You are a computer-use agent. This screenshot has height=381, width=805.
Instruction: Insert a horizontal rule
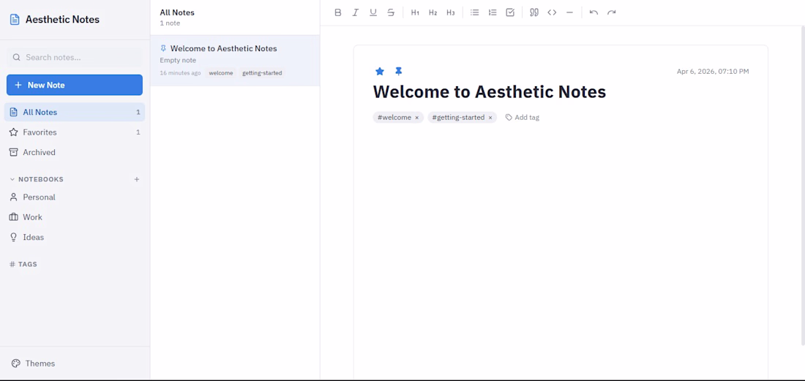point(569,12)
